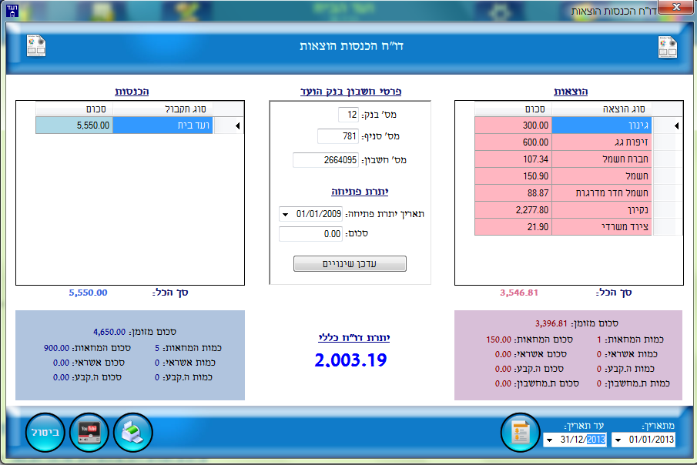The image size is (697, 465).
Task: Click the blue 5,550.00 income total
Action: pos(88,293)
